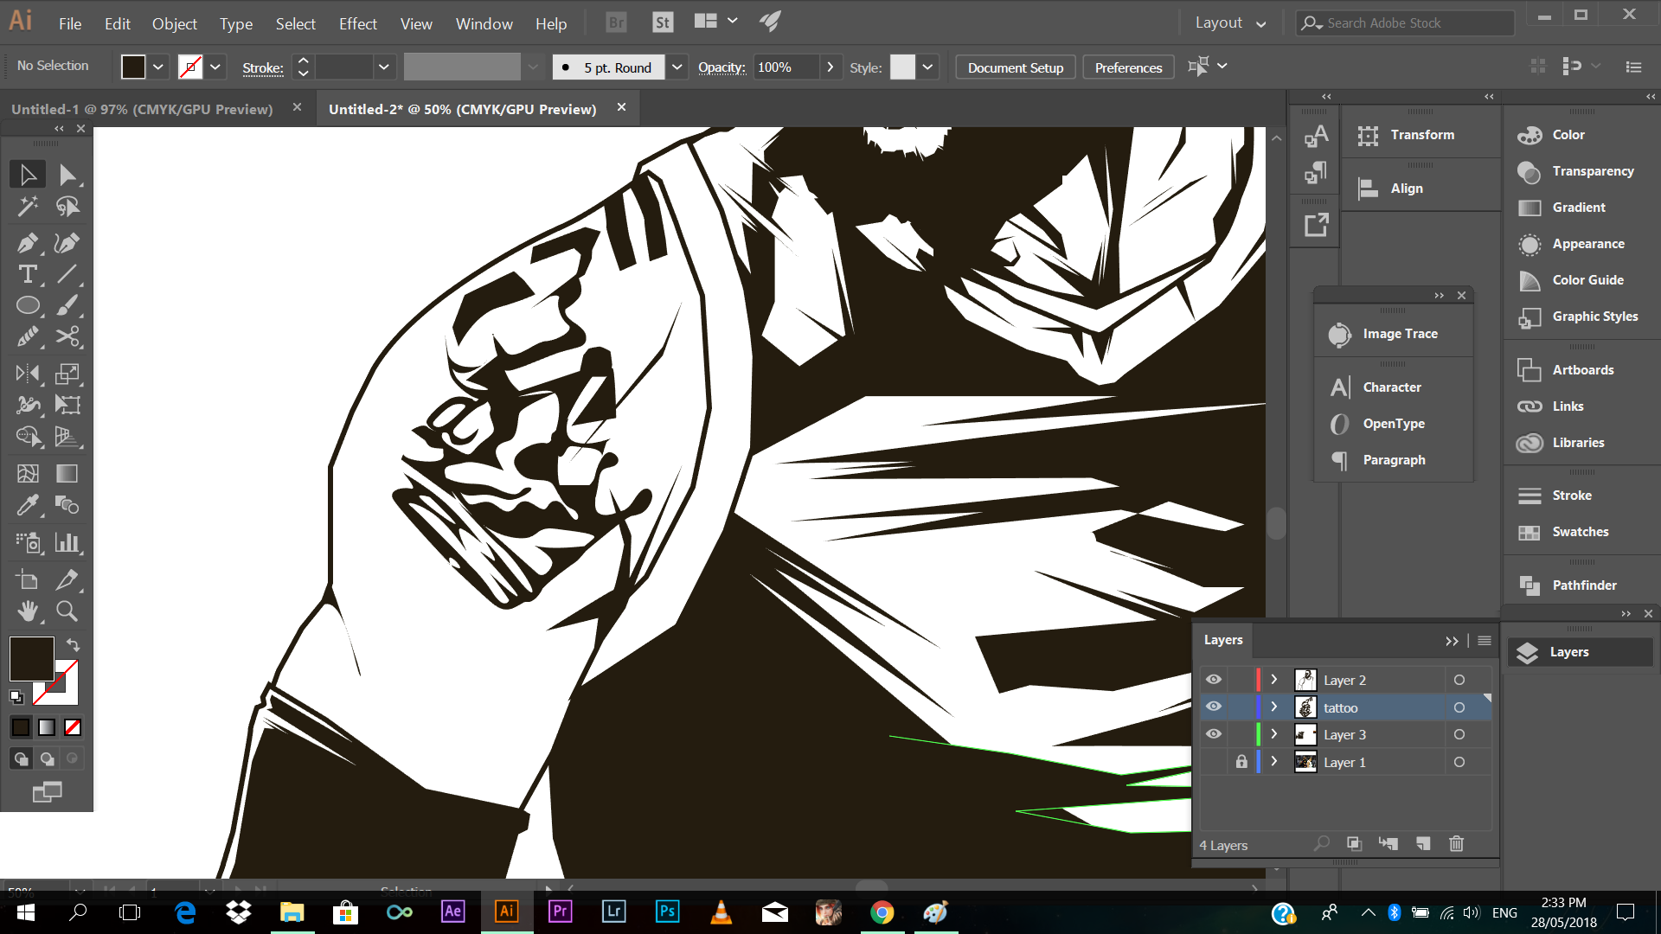The height and width of the screenshot is (934, 1661).
Task: Swap fill and stroke colors
Action: 74,645
